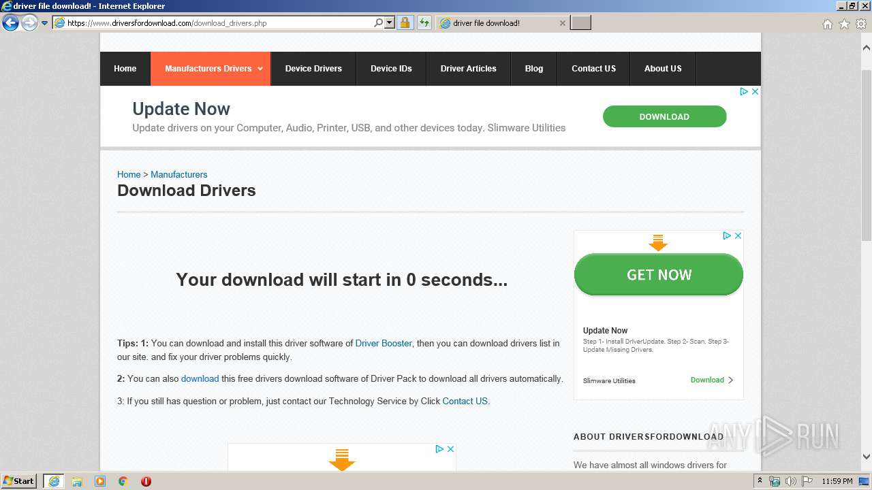Open the About US menu item
872x490 pixels.
pos(663,69)
